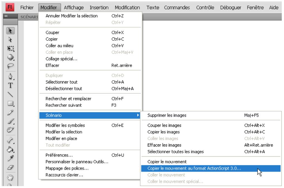Select the Hand tool

(11, 177)
